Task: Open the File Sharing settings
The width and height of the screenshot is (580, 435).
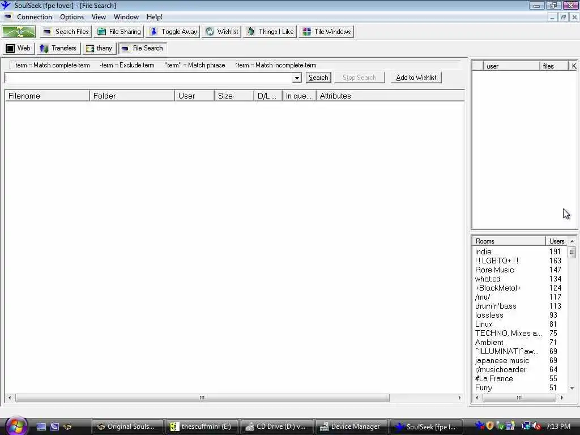Action: click(x=119, y=32)
